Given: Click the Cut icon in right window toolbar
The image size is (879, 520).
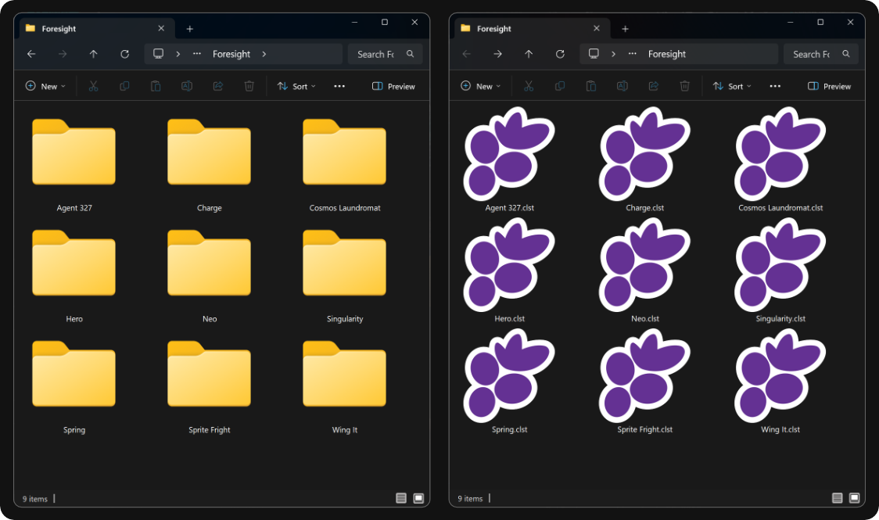Looking at the screenshot, I should click(529, 86).
